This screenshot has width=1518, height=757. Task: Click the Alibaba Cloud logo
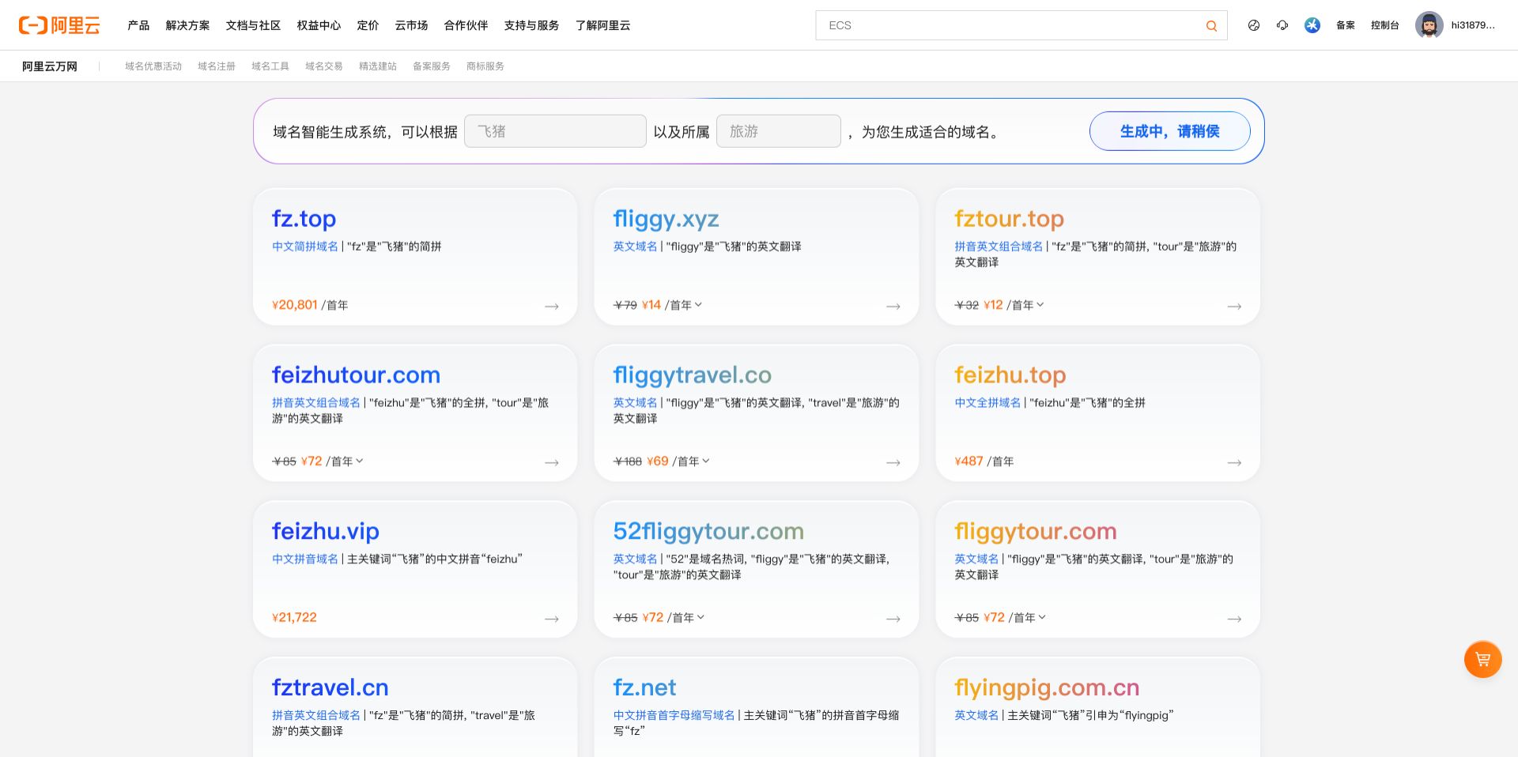coord(59,25)
